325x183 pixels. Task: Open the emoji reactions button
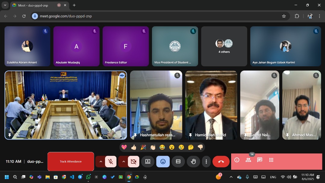[163, 162]
